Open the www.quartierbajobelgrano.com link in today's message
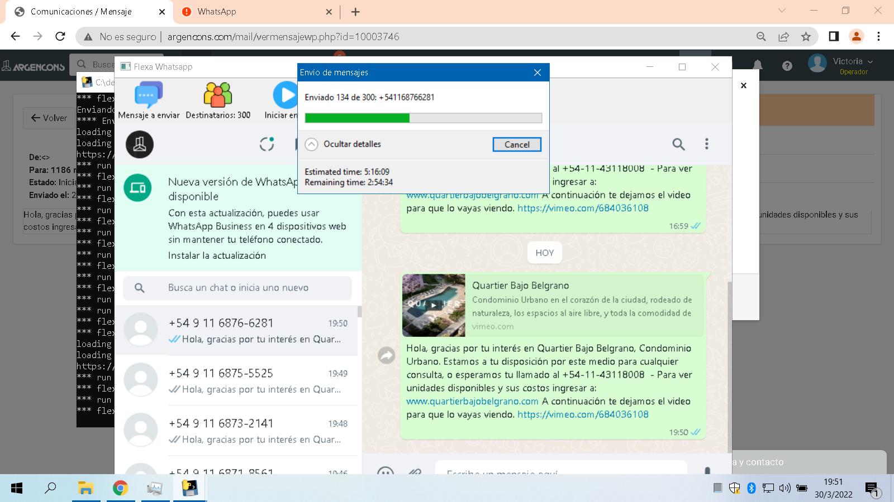The image size is (894, 502). click(x=472, y=401)
